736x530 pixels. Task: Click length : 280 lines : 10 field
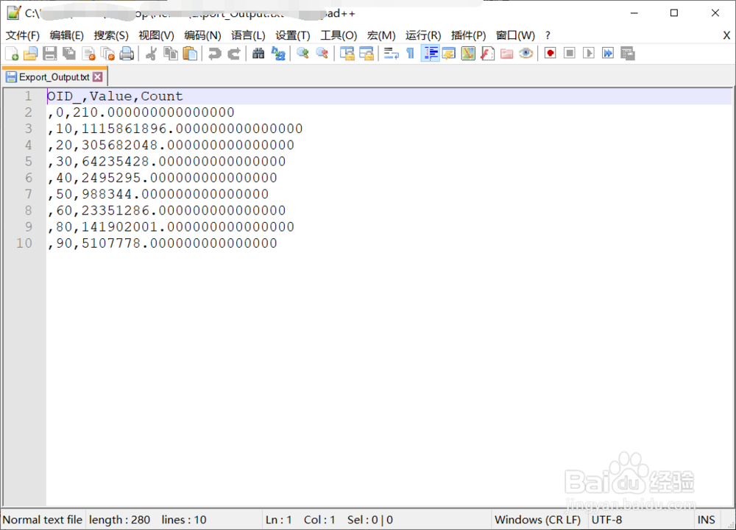148,520
